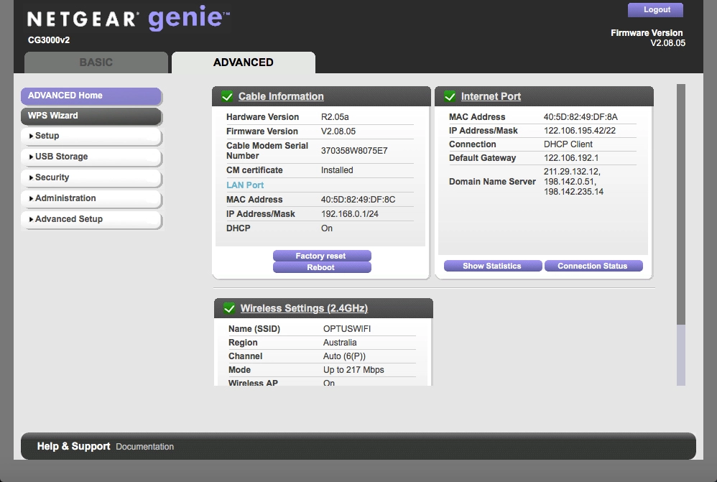Open ADVANCED Home in the sidebar
This screenshot has height=482, width=717.
point(91,96)
